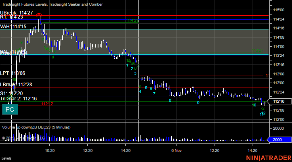
Task: Click the S1: 112'20 level label
Action: click(11, 93)
